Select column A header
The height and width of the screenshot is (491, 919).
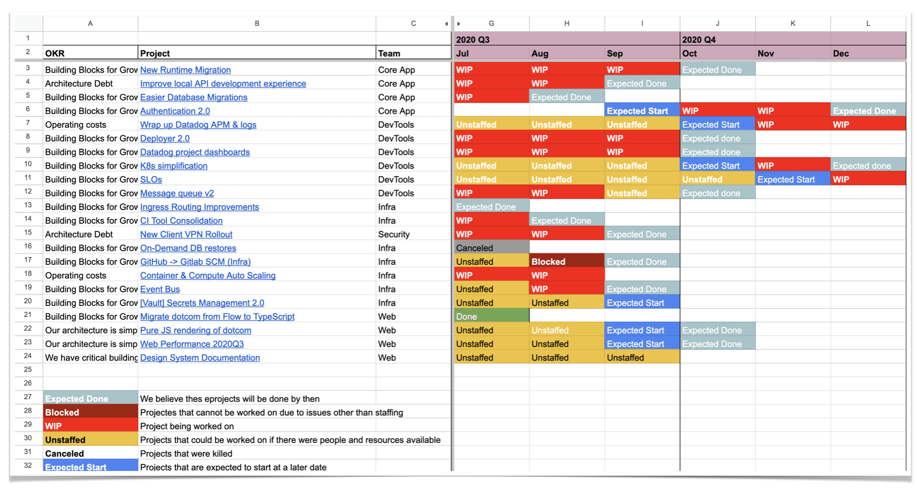(x=90, y=24)
